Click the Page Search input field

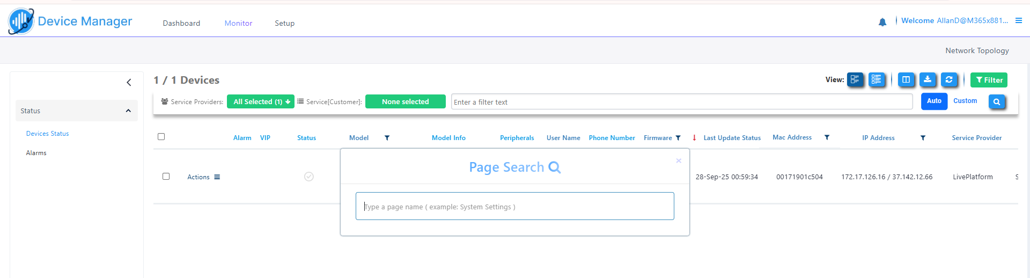514,207
